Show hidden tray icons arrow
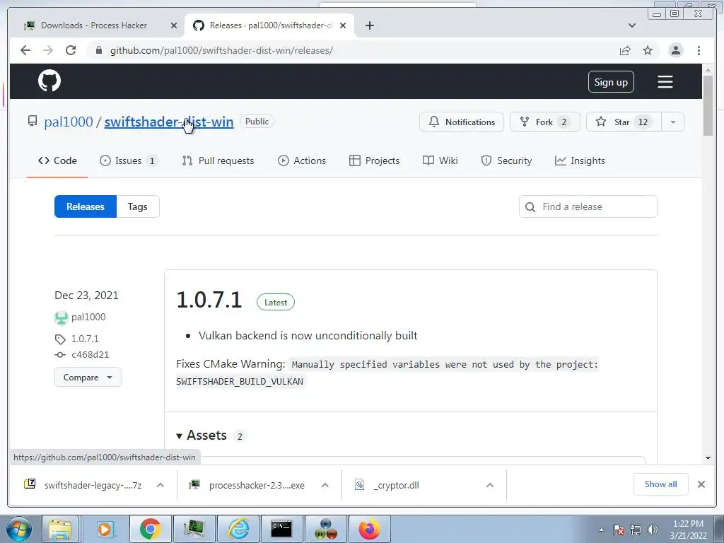The image size is (724, 543). pyautogui.click(x=601, y=530)
